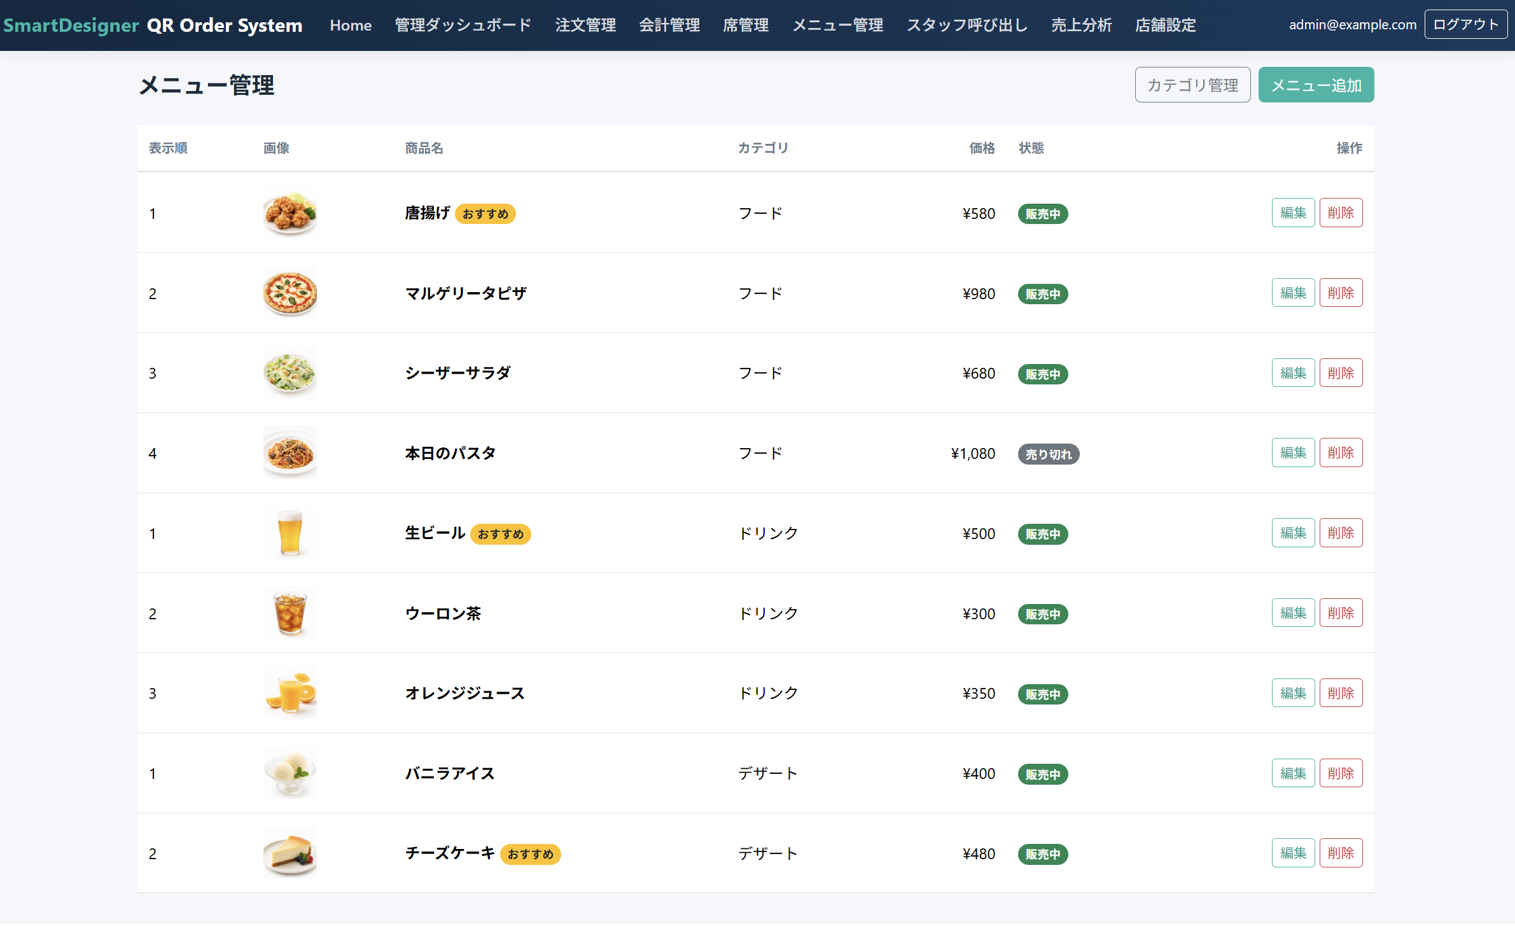
Task: Click the マルゲリータピザ pizza thumbnail
Action: pos(290,293)
